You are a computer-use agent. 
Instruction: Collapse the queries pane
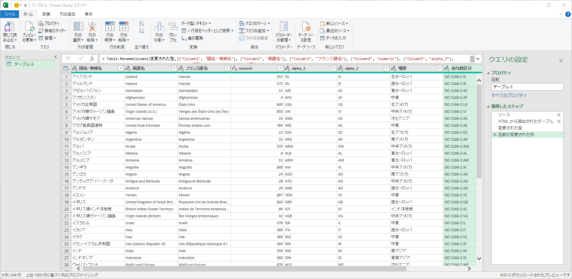[x=56, y=57]
